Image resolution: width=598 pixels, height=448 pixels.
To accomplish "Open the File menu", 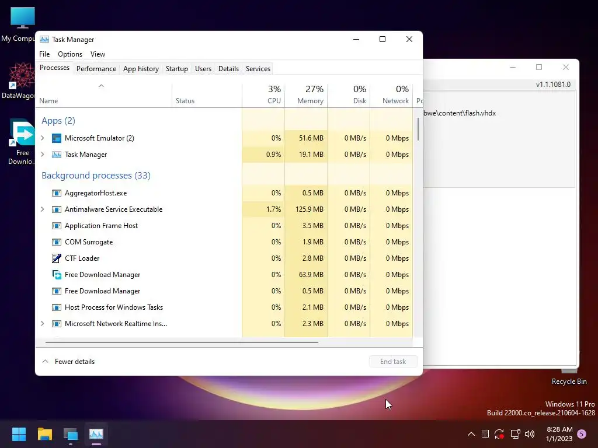I will click(x=44, y=54).
